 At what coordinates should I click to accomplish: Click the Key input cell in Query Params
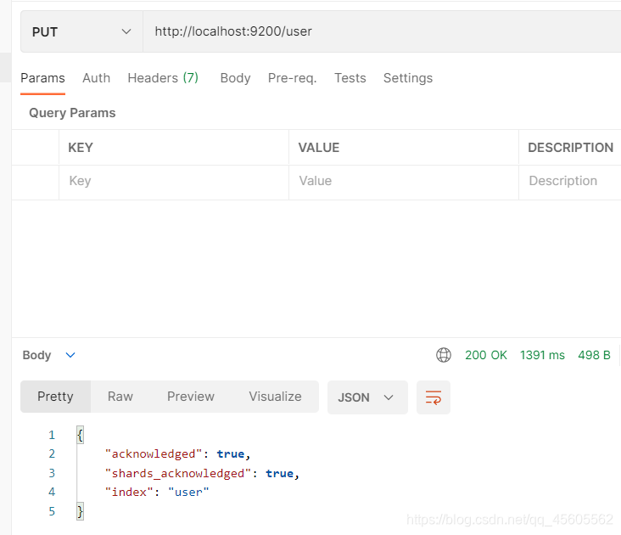(174, 181)
